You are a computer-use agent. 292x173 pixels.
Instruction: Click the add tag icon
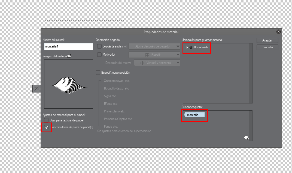click(x=246, y=138)
